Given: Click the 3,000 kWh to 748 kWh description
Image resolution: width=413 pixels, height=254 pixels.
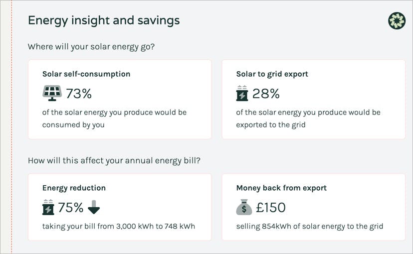Looking at the screenshot, I should click(119, 226).
